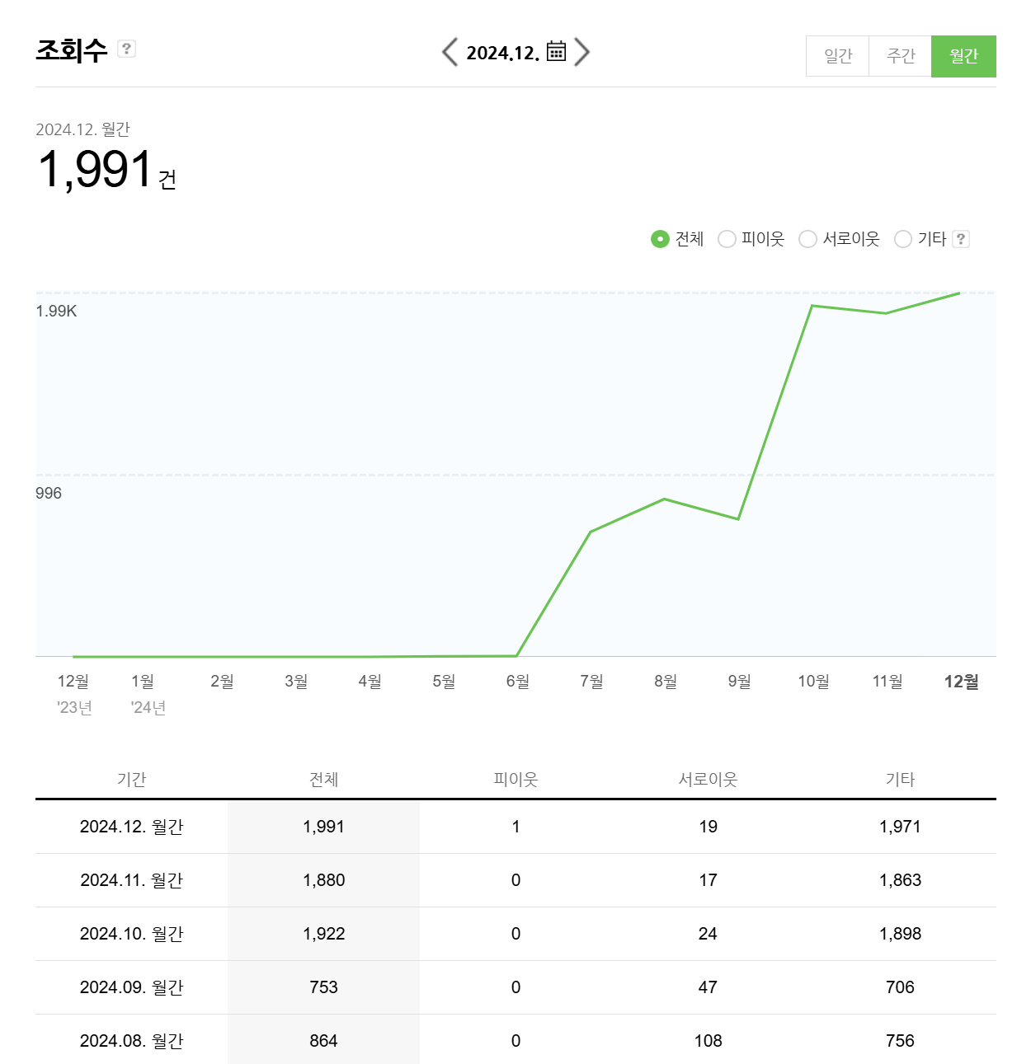The height and width of the screenshot is (1064, 1017).
Task: Click the 2024.12. date label
Action: coord(504,52)
